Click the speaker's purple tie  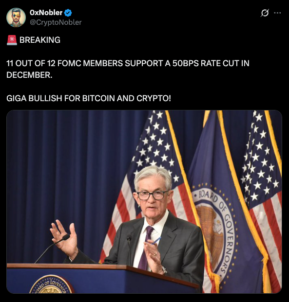pyautogui.click(x=146, y=249)
